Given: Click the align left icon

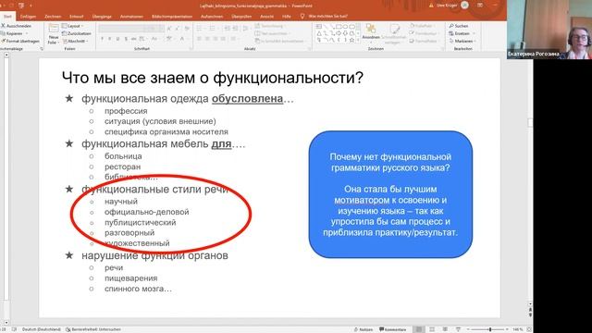Looking at the screenshot, I should [x=200, y=39].
